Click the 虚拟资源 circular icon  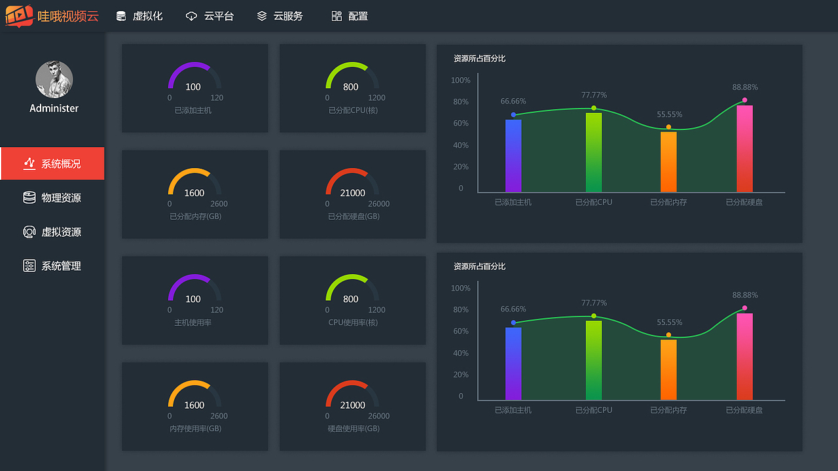(x=29, y=232)
